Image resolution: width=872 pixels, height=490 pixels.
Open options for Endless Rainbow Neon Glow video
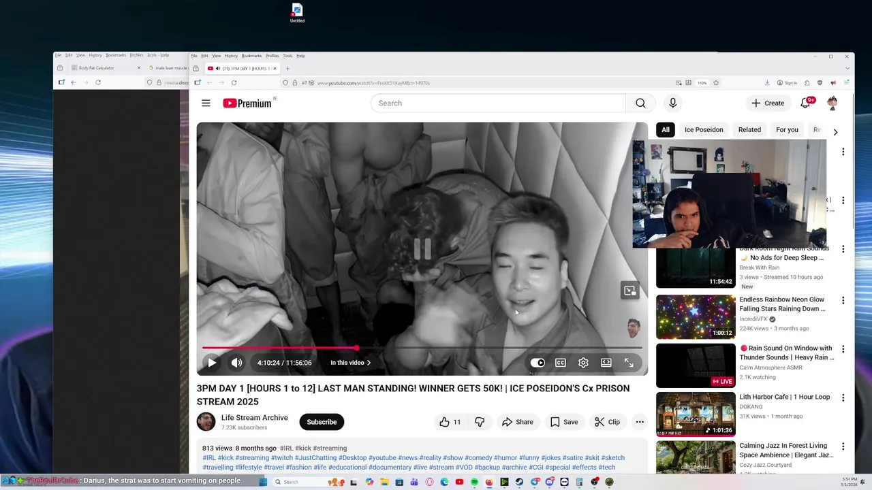pos(843,301)
